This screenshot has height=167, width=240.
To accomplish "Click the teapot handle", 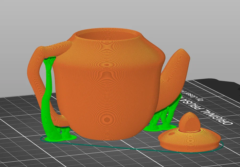I will tap(34, 74).
